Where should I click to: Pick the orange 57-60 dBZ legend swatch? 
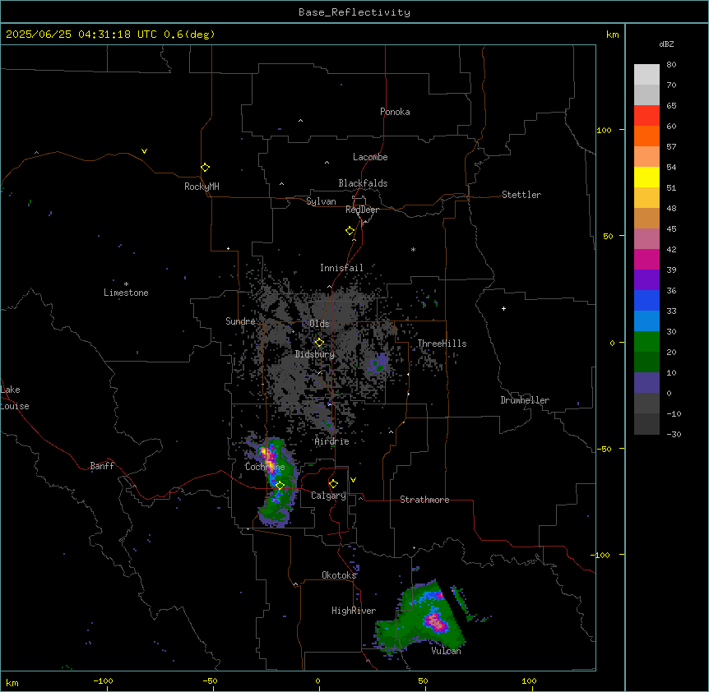pos(646,136)
